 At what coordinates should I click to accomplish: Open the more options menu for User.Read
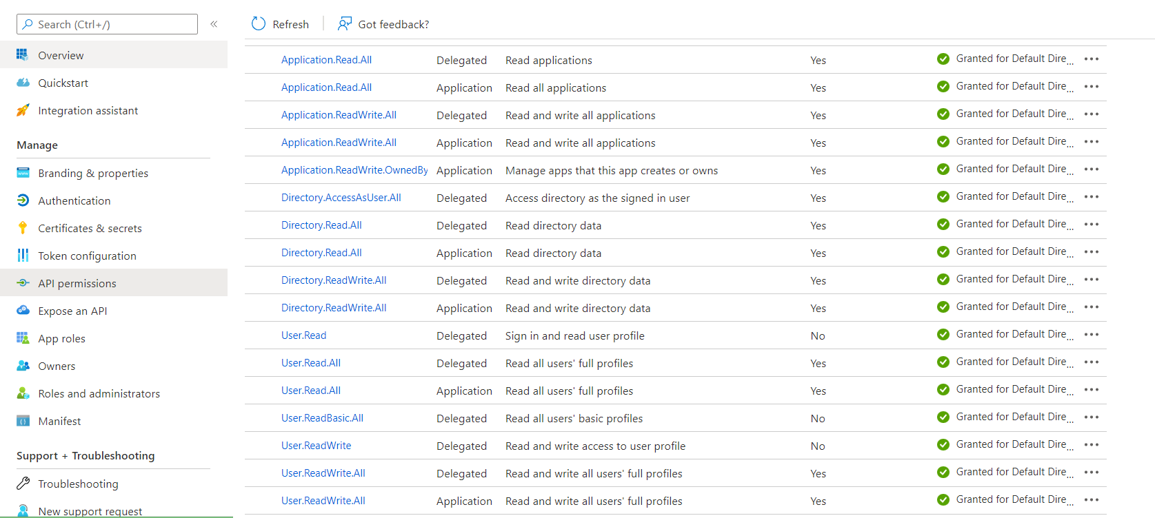1091,335
